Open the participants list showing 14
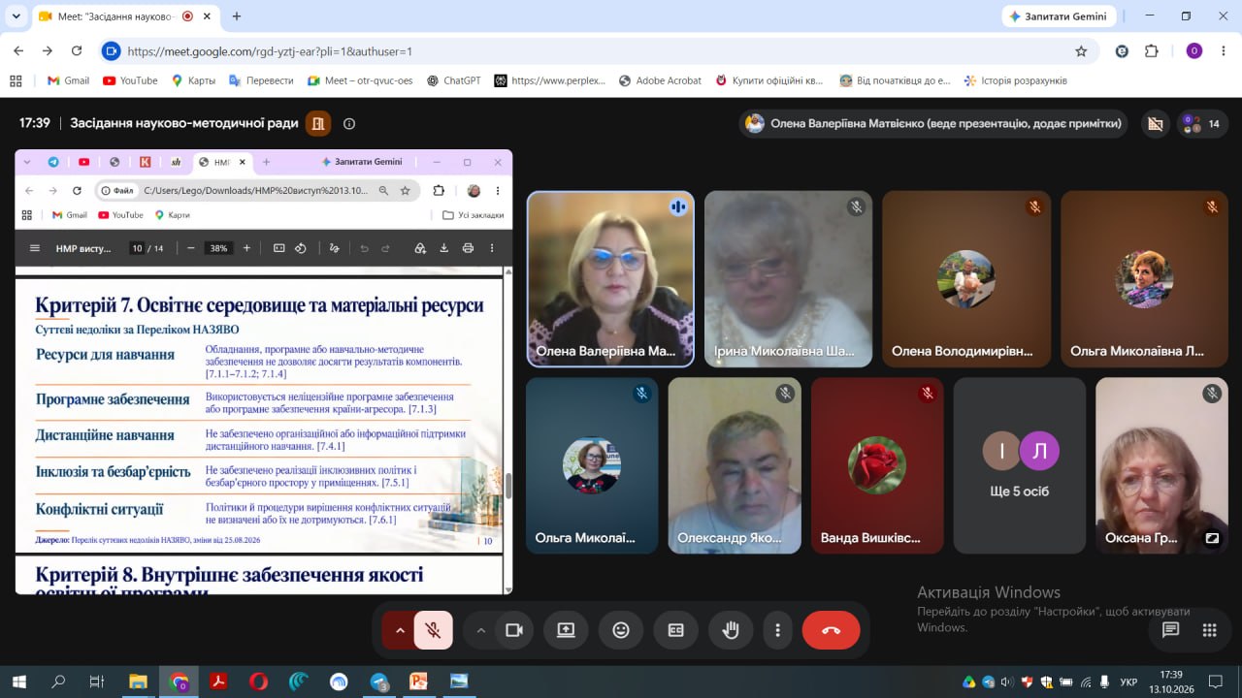 tap(1201, 124)
